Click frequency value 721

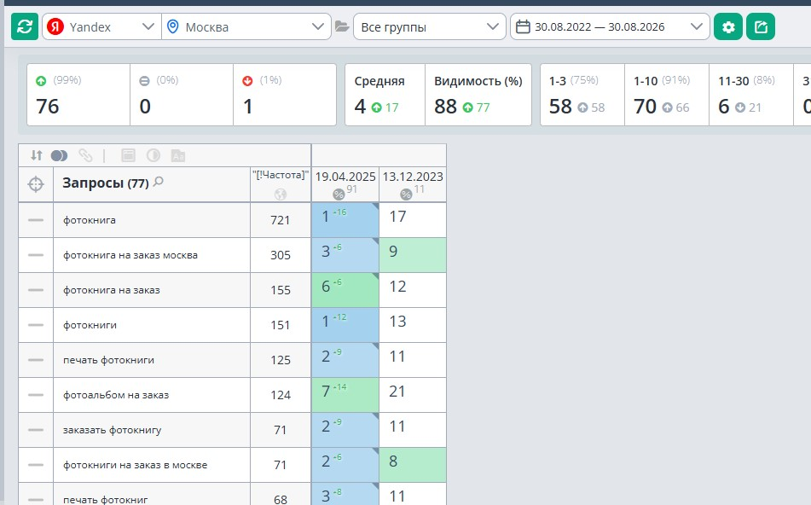[x=281, y=220]
